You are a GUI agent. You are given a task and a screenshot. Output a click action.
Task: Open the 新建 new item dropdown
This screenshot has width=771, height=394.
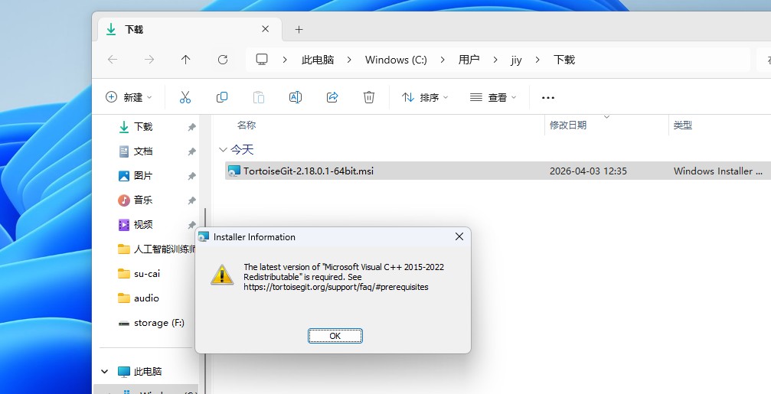(x=129, y=97)
